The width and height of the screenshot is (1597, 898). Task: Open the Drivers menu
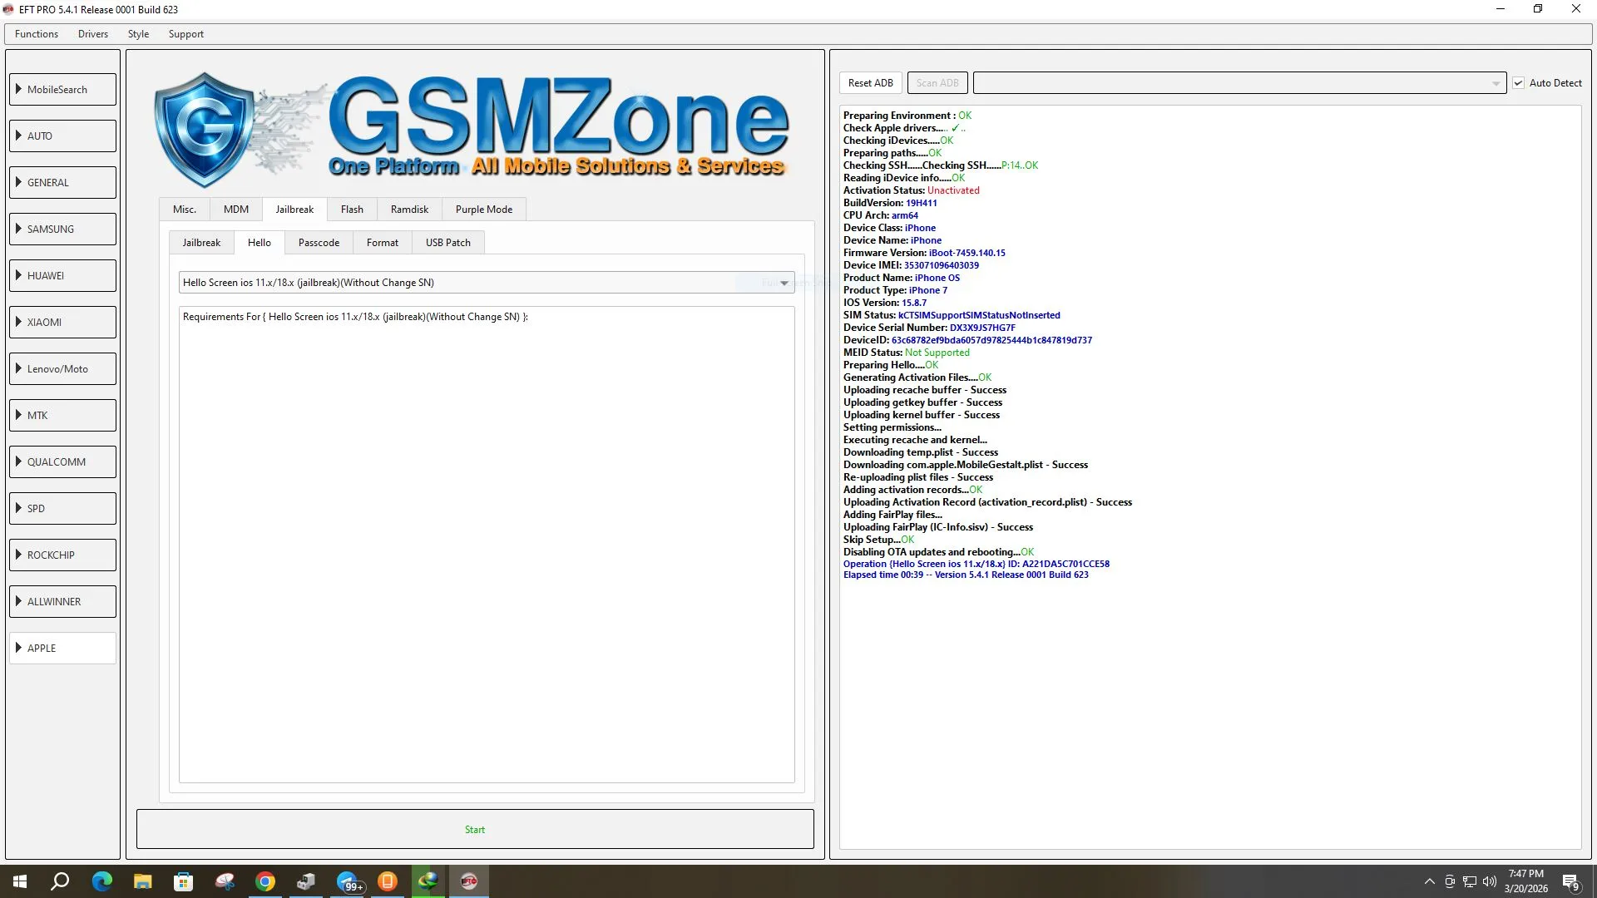92,34
